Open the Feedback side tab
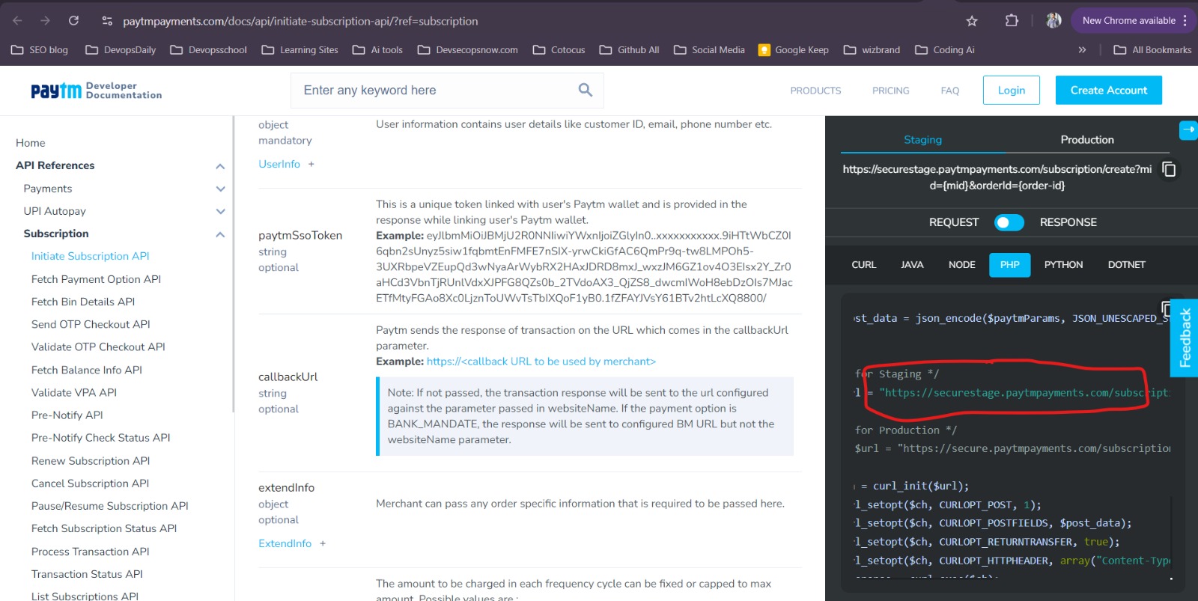Screen dimensions: 1198x601 [1185, 338]
